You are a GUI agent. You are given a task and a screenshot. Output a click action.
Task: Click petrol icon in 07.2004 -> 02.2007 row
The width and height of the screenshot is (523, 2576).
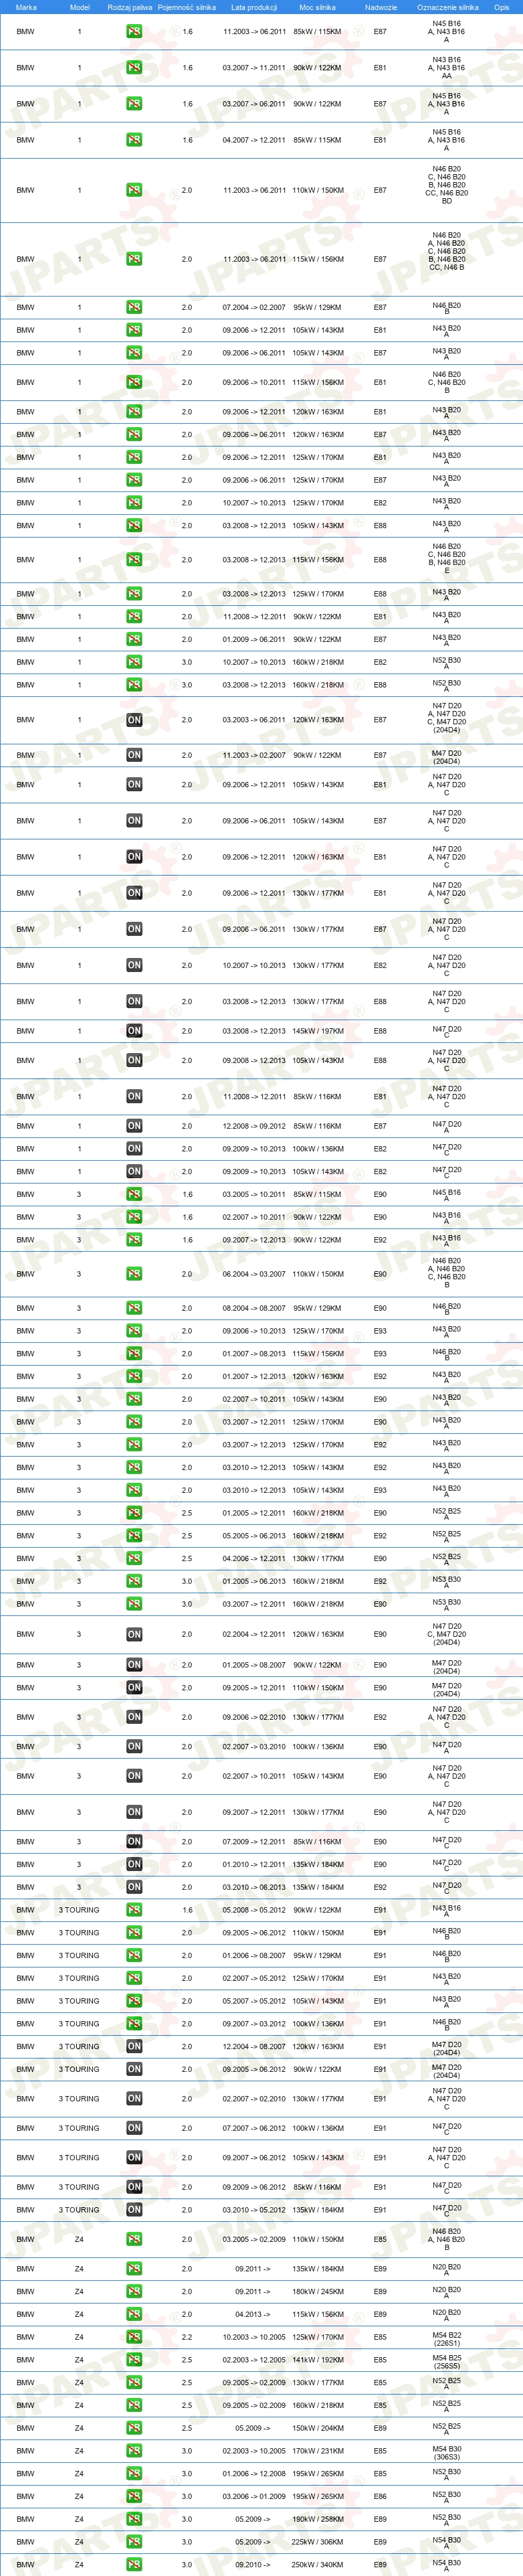point(134,307)
